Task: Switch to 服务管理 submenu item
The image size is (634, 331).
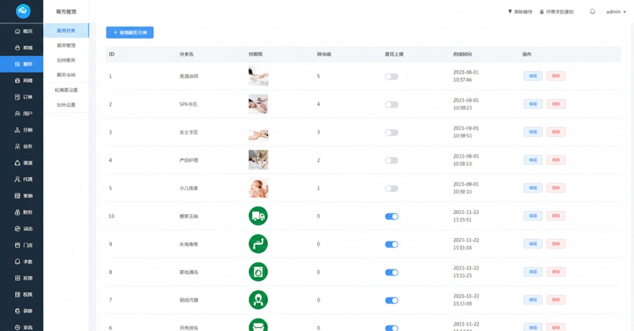Action: 66,45
